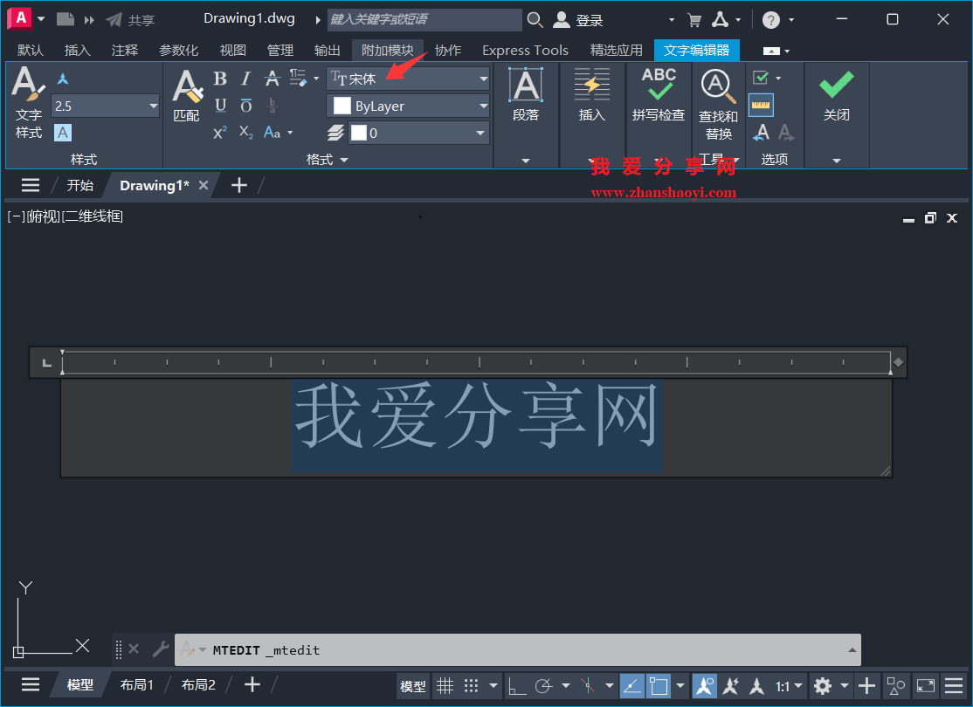Click the annotative blue triangle icon

pyautogui.click(x=63, y=79)
